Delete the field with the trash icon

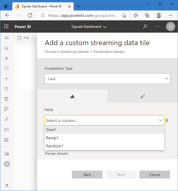(x=167, y=120)
